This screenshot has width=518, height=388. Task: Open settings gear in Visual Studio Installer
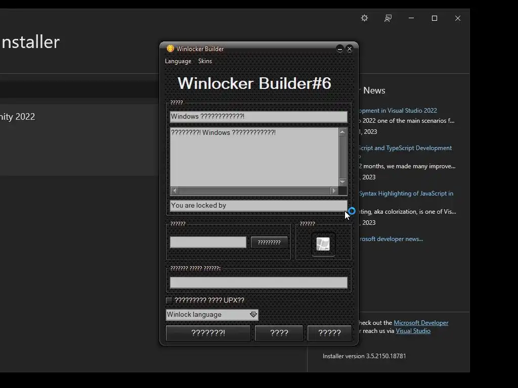[x=364, y=18]
